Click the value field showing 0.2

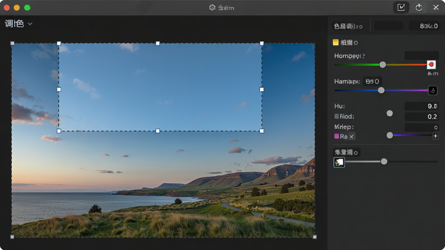point(422,116)
